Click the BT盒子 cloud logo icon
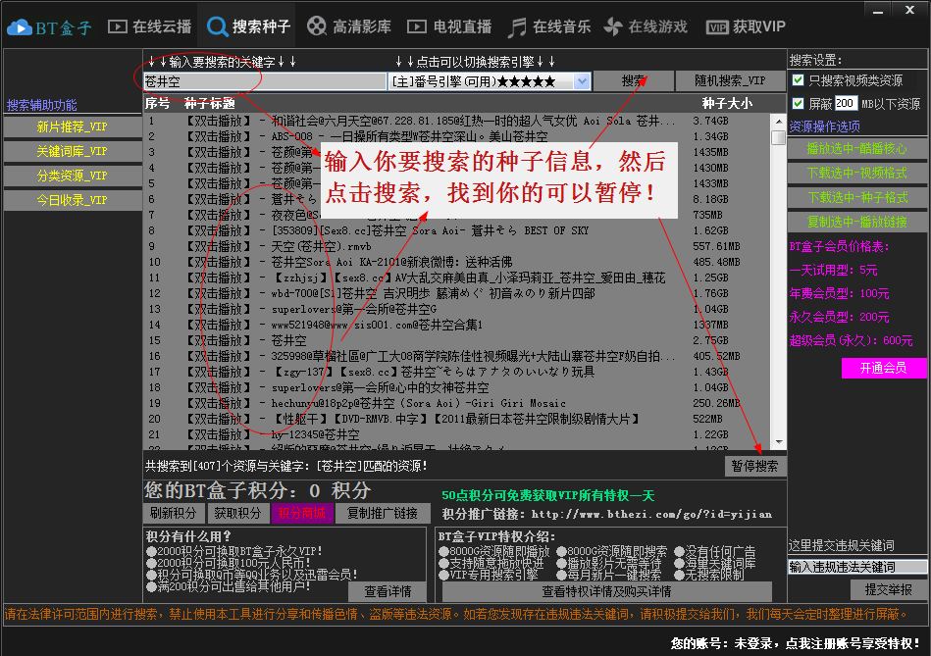The image size is (931, 656). (x=19, y=27)
